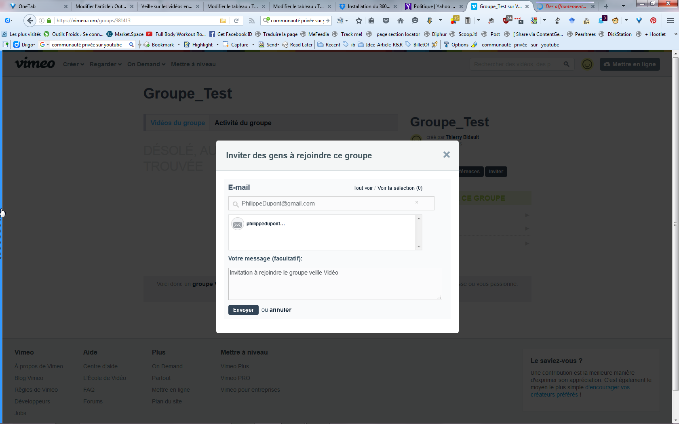
Task: Click the tab list dropdown arrow
Action: pos(623,6)
